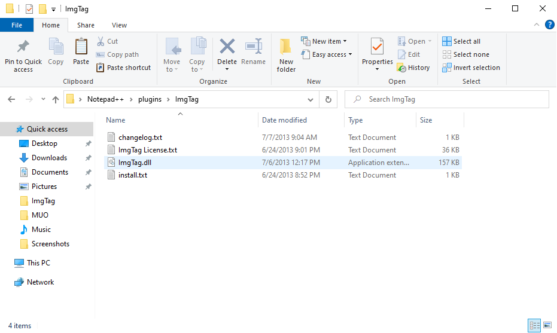Select Quick access in navigation pane
This screenshot has height=333, width=557.
(47, 129)
